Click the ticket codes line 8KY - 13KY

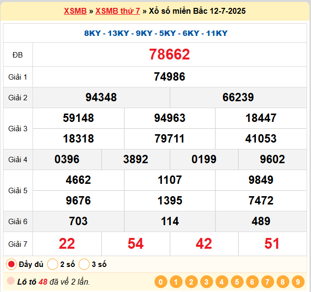tap(155, 33)
